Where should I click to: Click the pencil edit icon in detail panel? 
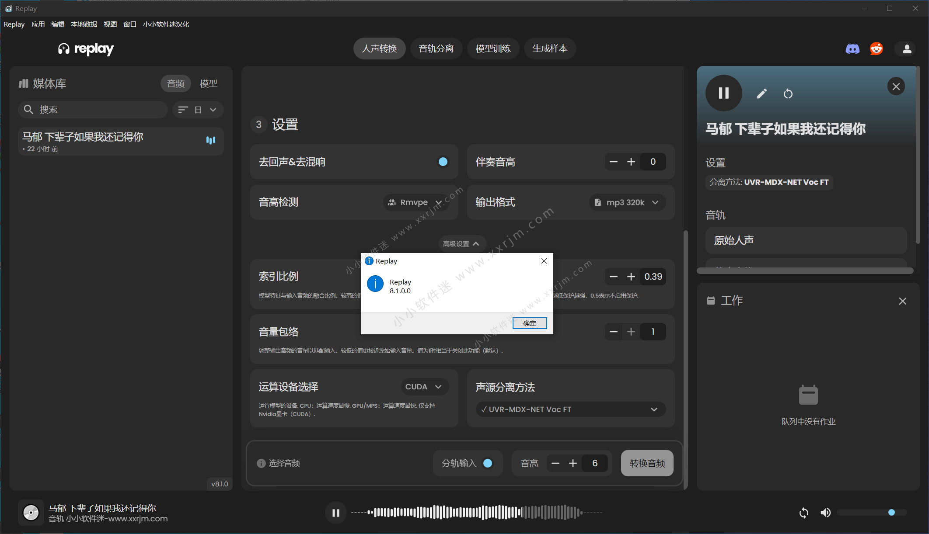(x=761, y=94)
